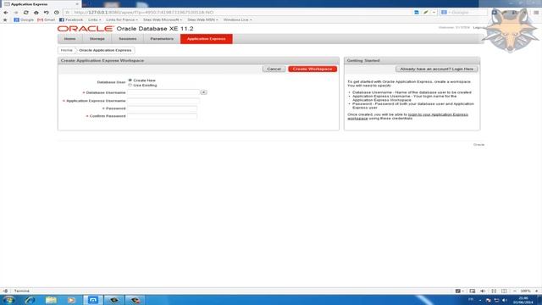Screen dimensions: 542x305
Task: Select the Create New radio button
Action: pyautogui.click(x=130, y=80)
